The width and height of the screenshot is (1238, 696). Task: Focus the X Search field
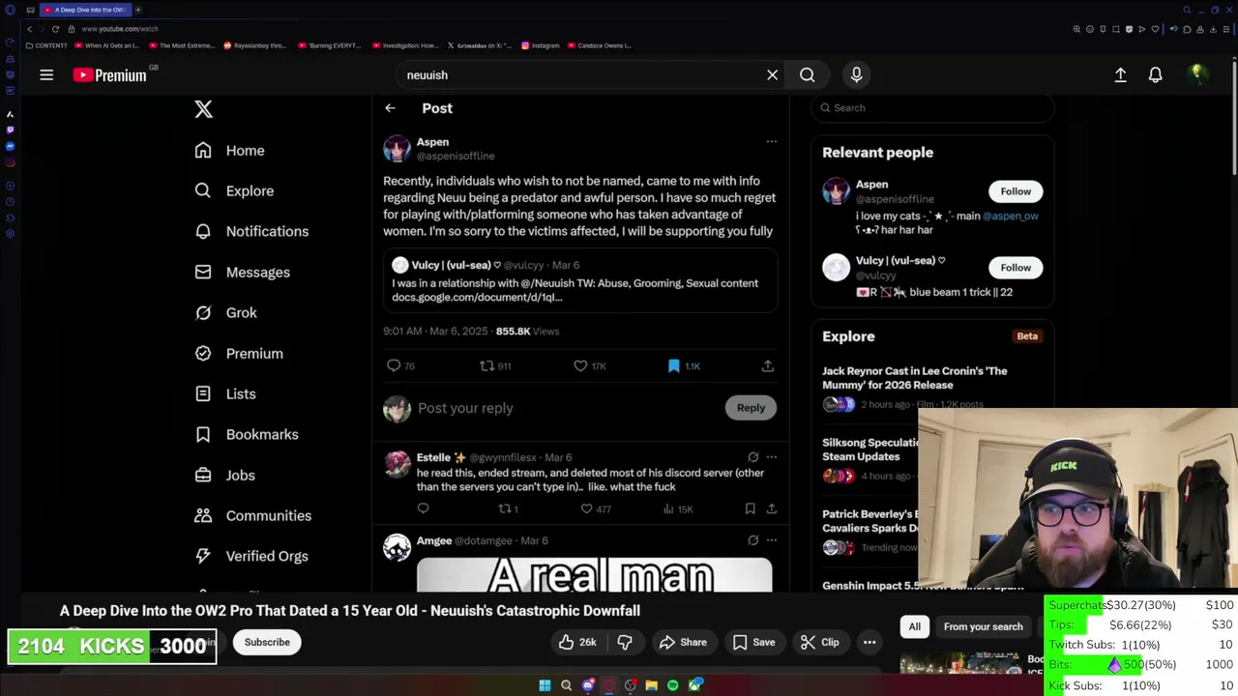(932, 107)
